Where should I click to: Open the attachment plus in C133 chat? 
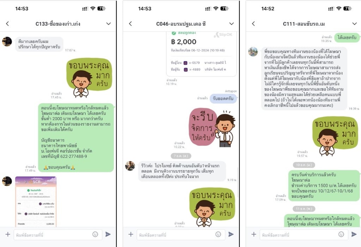point(8,234)
